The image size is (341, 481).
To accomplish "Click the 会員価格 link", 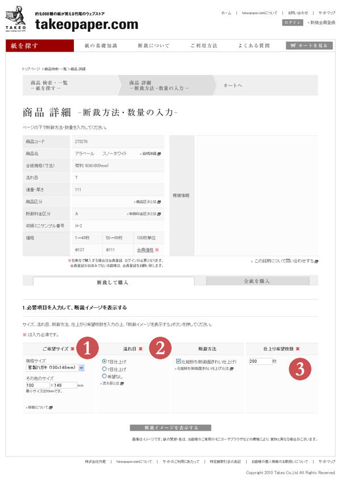I will (x=144, y=249).
